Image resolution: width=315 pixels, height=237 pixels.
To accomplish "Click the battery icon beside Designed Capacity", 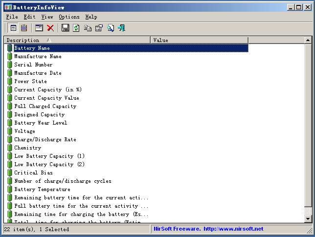I will pyautogui.click(x=10, y=114).
